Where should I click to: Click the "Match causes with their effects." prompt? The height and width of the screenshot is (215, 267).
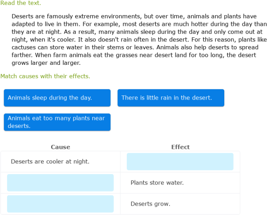pyautogui.click(x=45, y=76)
